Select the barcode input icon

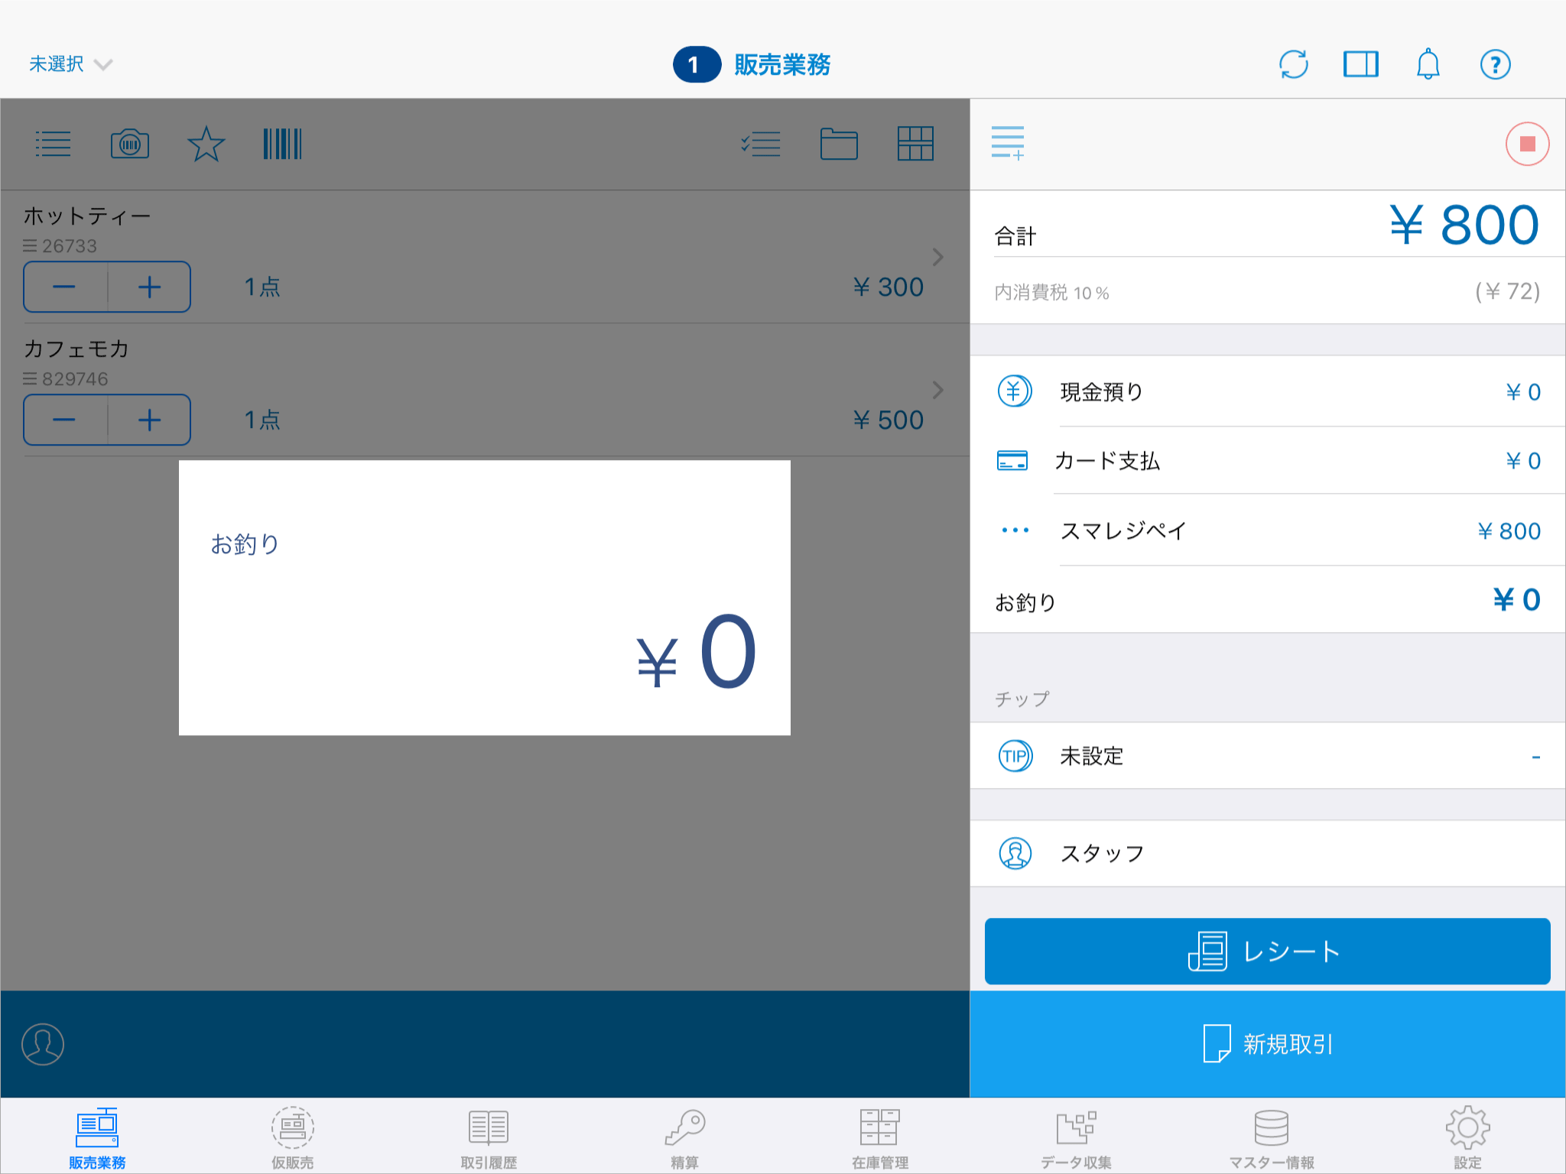[282, 144]
